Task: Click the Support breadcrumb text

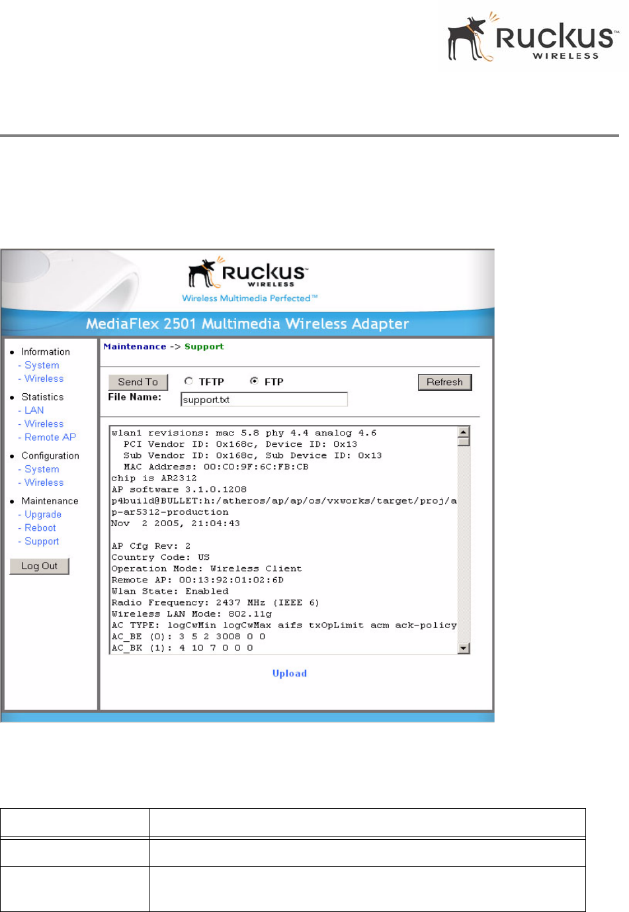Action: click(x=204, y=346)
